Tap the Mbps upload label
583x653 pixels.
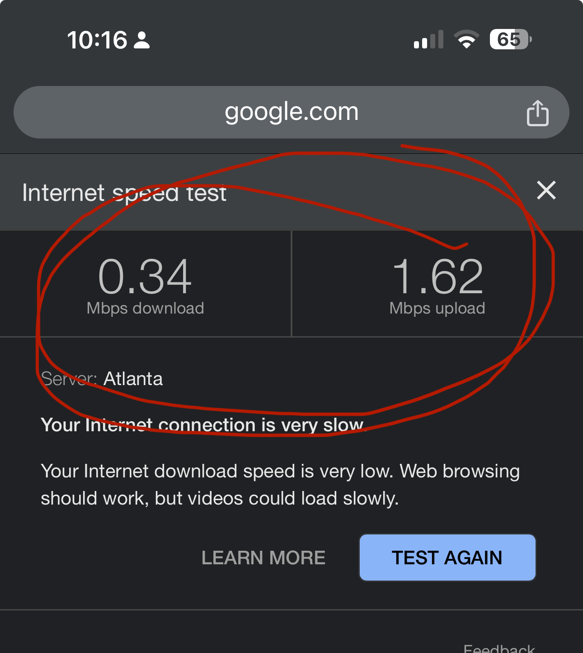coord(437,308)
